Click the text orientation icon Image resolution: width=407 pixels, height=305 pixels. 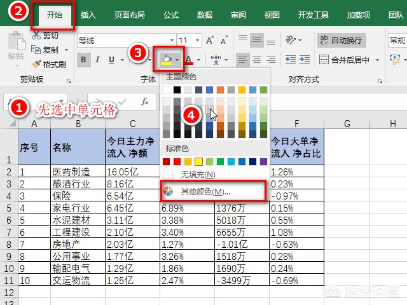tap(291, 40)
